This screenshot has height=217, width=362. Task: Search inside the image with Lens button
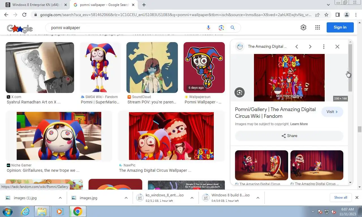point(240,92)
